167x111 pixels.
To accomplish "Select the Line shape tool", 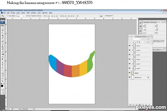I will [3, 70].
